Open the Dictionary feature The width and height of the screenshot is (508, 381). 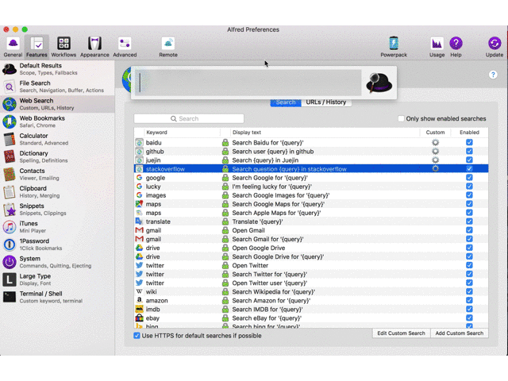pos(57,156)
